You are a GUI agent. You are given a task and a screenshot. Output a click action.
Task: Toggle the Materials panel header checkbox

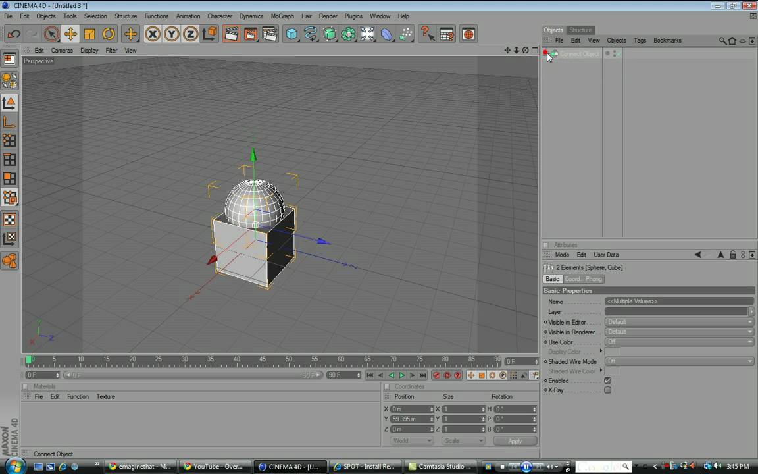26,387
